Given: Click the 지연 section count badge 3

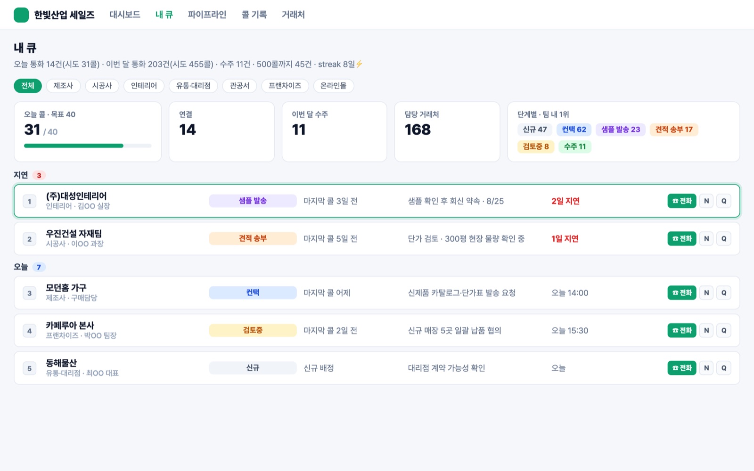Looking at the screenshot, I should 39,175.
